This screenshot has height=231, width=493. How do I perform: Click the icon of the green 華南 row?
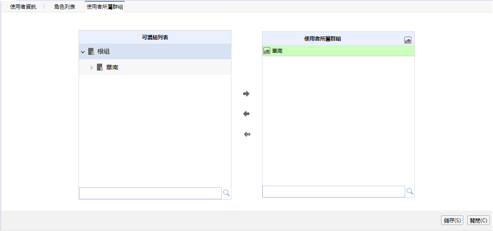click(267, 51)
